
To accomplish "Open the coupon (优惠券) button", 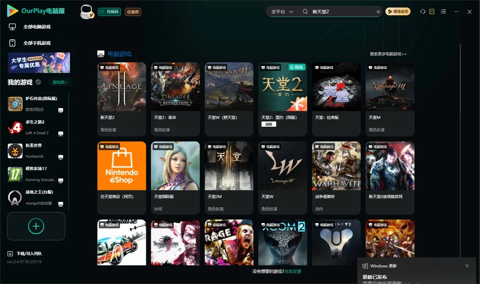I will [x=133, y=12].
